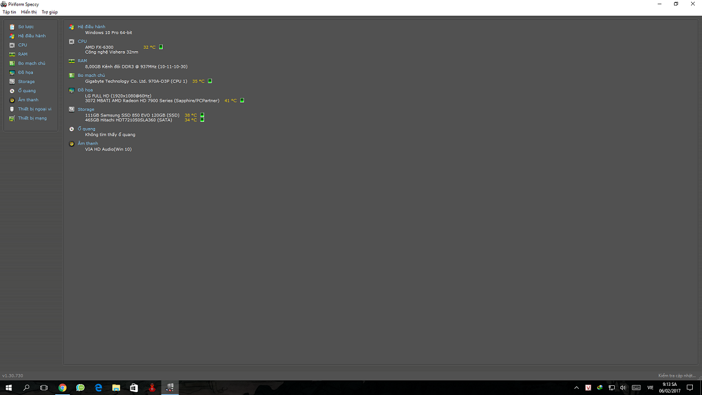Click the Công nghệ Vishera 32nm line
This screenshot has width=702, height=395.
(x=112, y=52)
